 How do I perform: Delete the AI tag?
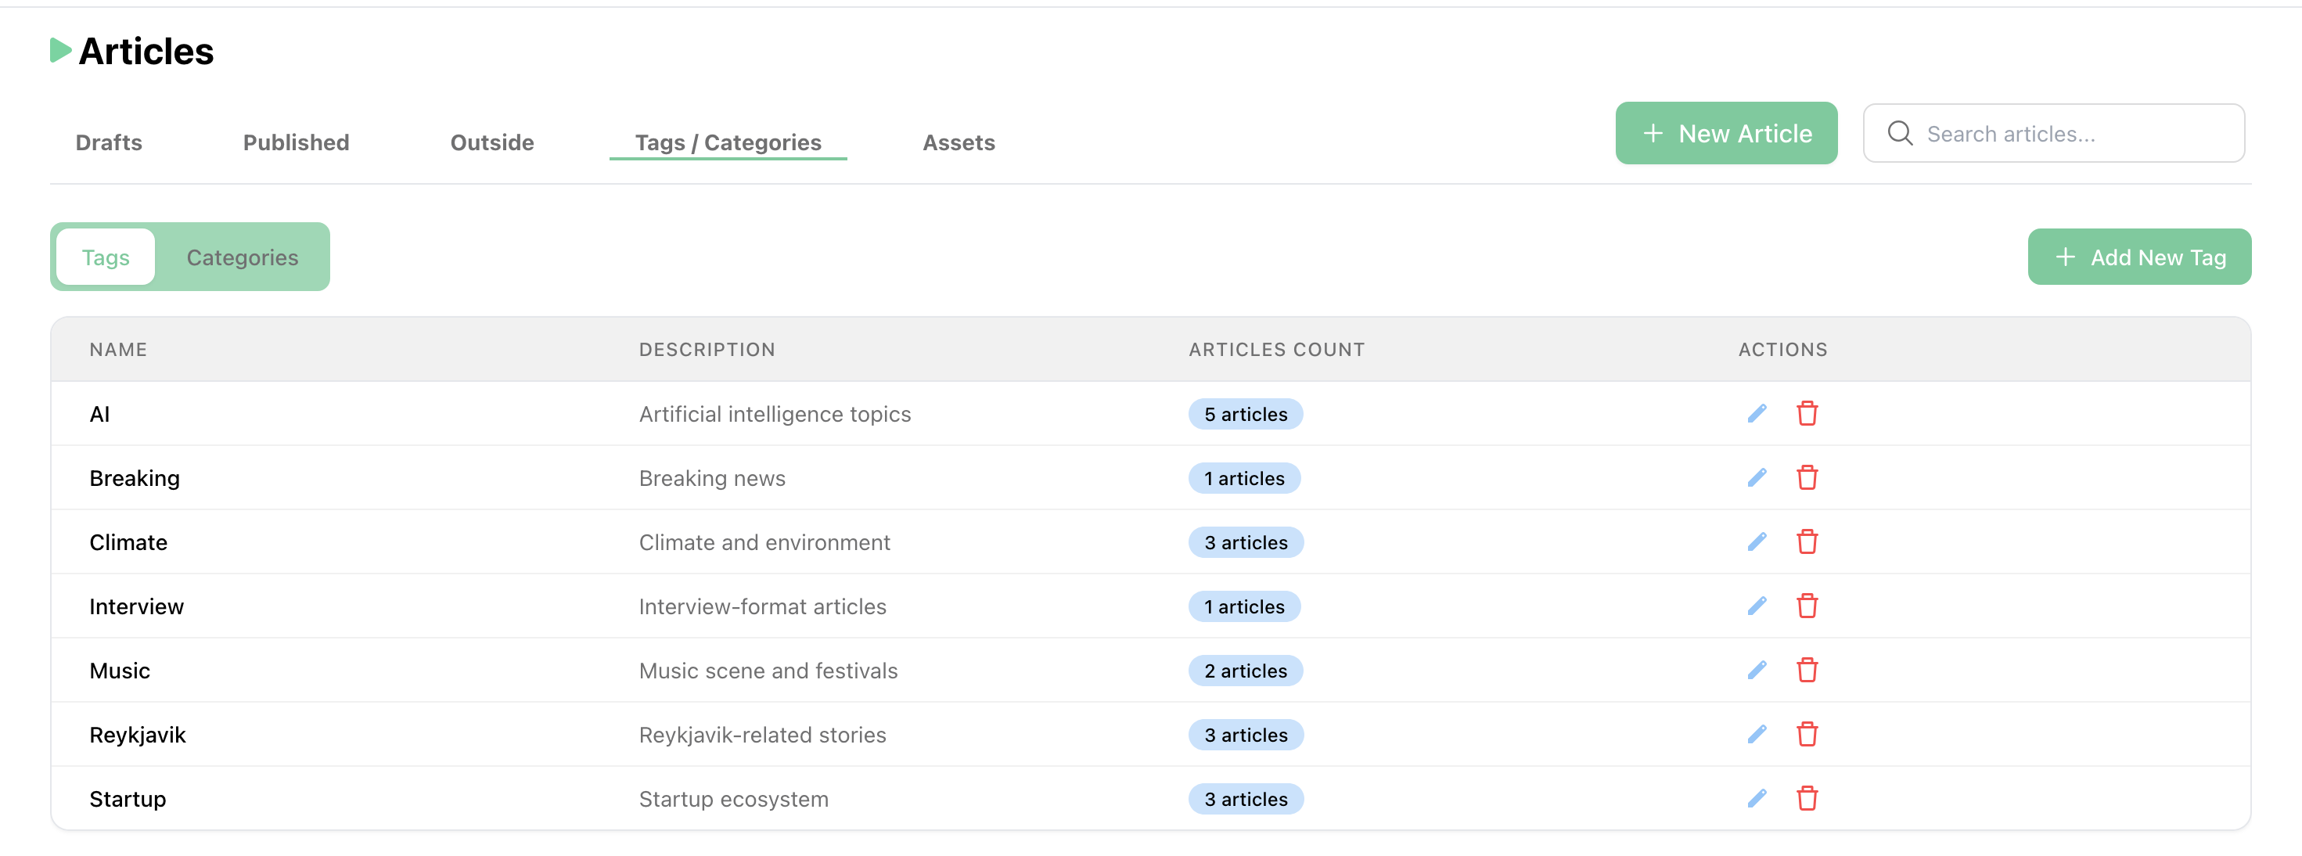(1806, 414)
